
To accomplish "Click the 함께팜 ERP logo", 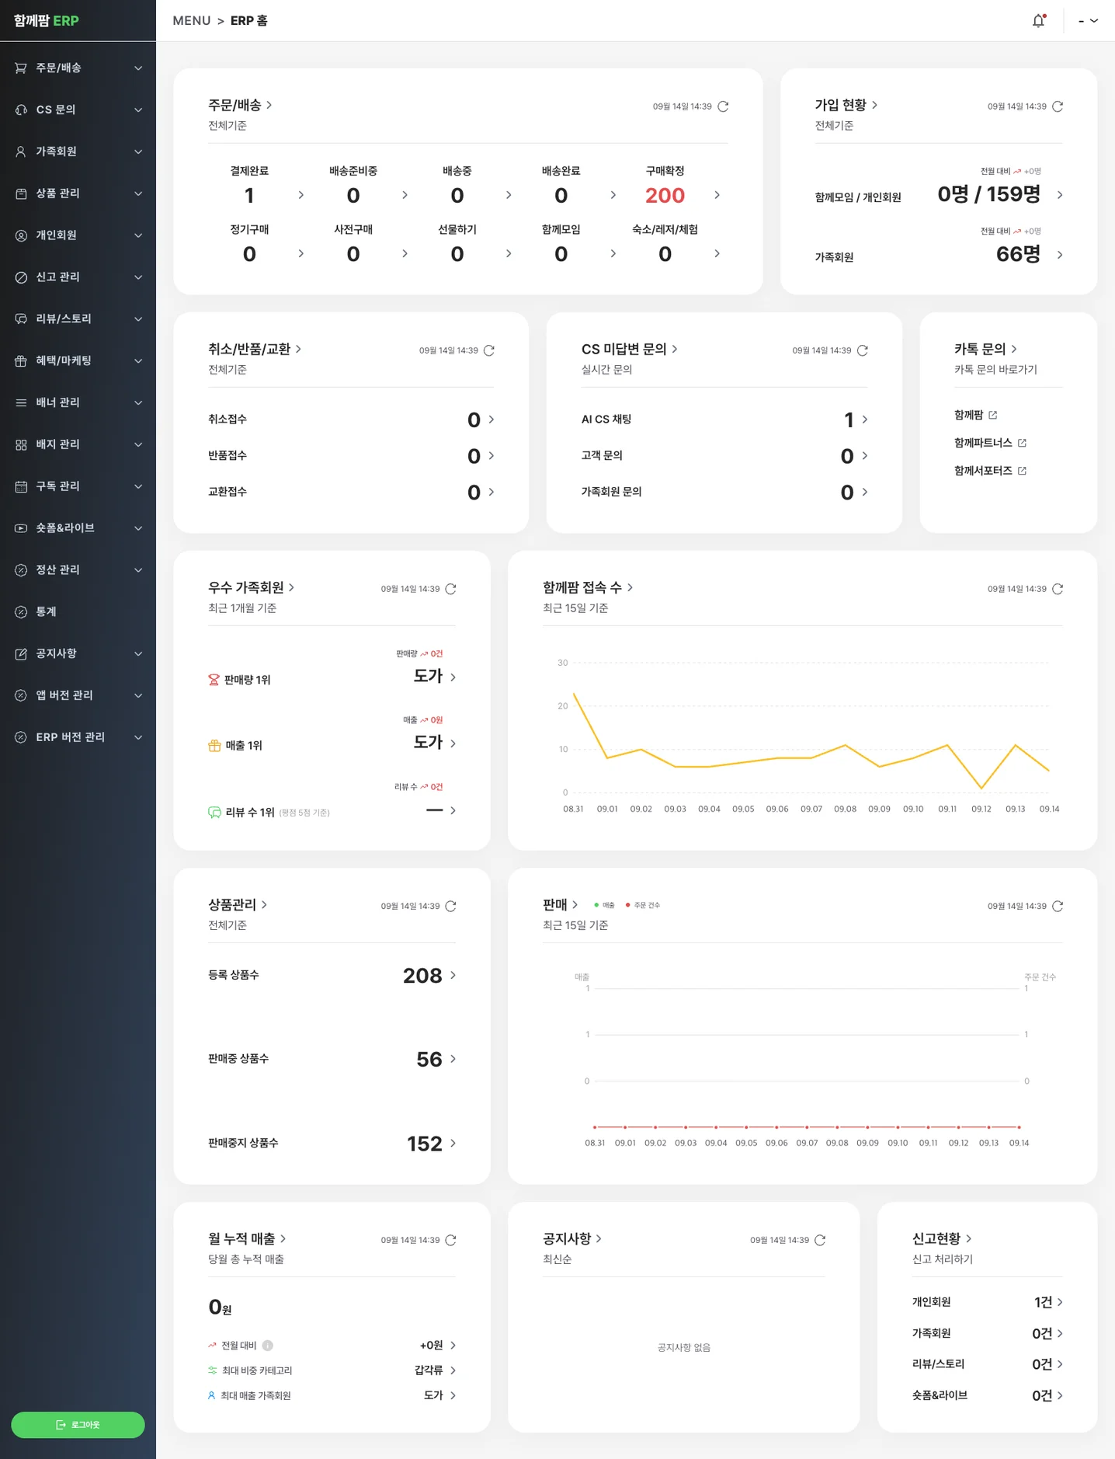I will [47, 21].
